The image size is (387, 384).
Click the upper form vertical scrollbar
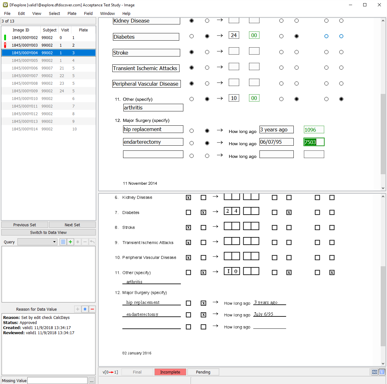[x=383, y=133]
